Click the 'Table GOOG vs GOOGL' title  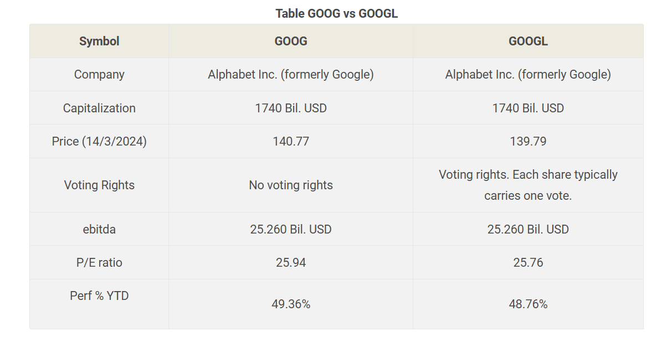(336, 14)
